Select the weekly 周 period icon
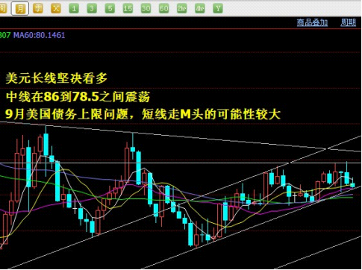The image size is (362, 270). (3, 8)
